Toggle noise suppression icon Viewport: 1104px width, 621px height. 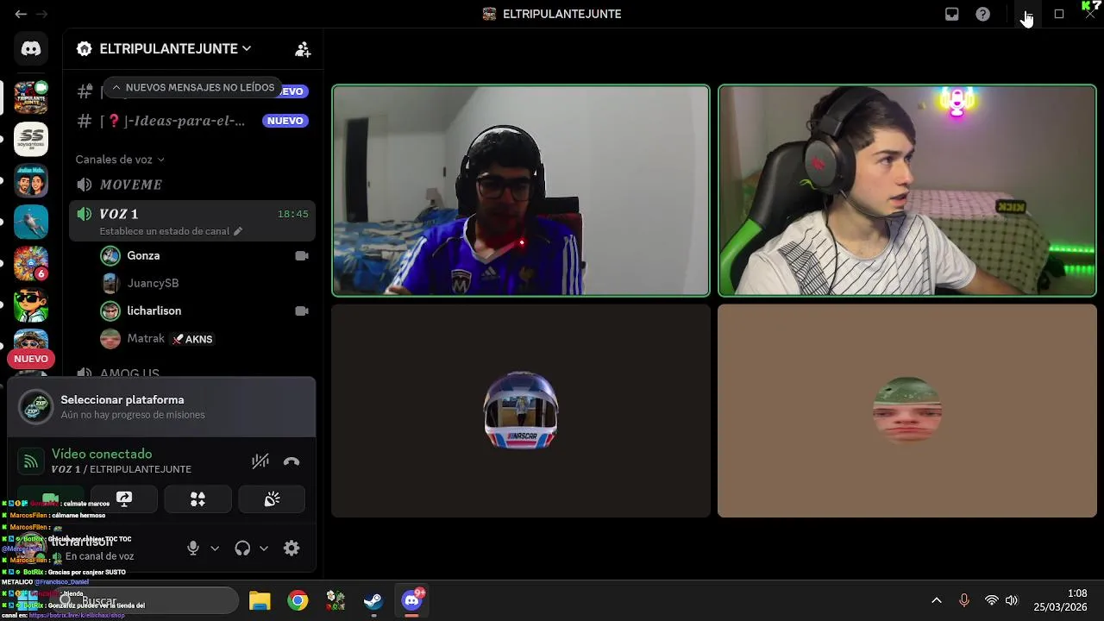260,461
